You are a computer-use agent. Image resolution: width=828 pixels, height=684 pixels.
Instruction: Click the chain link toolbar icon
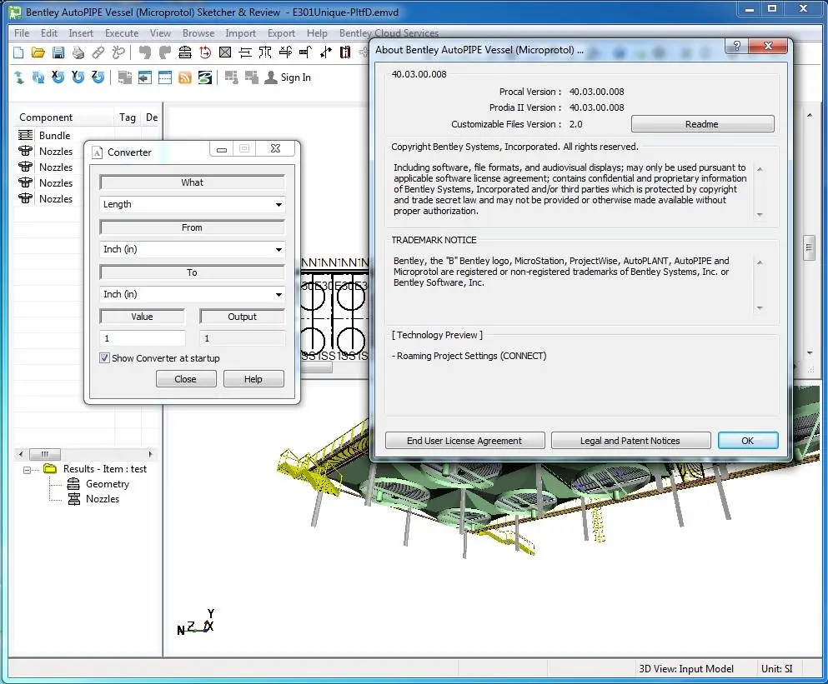click(x=98, y=52)
